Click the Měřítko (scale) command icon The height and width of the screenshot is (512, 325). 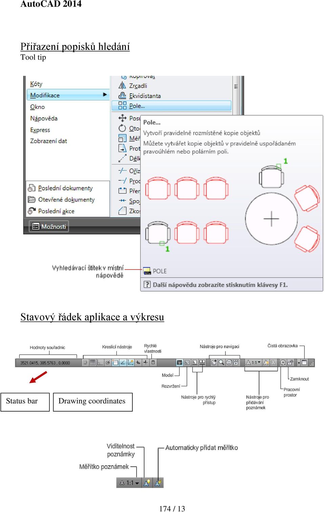122,138
